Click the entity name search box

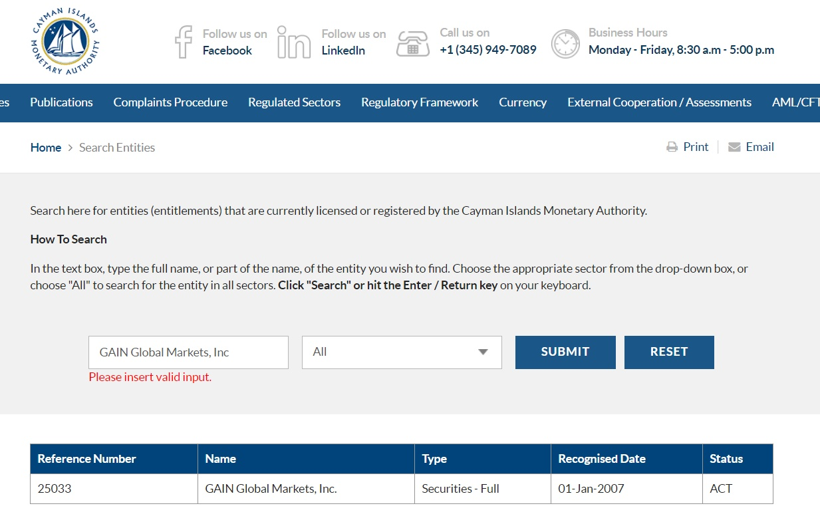click(188, 352)
